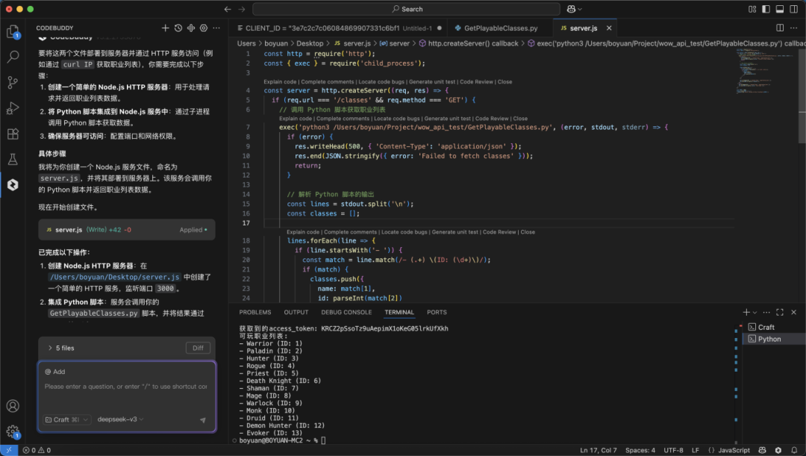Open new terminal launch profile dropdown

(755, 313)
